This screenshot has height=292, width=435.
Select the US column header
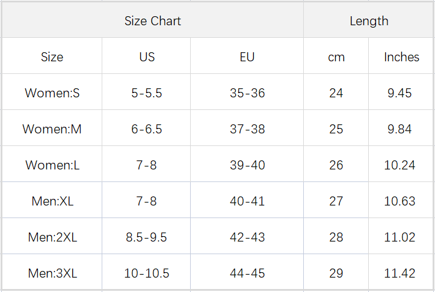point(147,57)
